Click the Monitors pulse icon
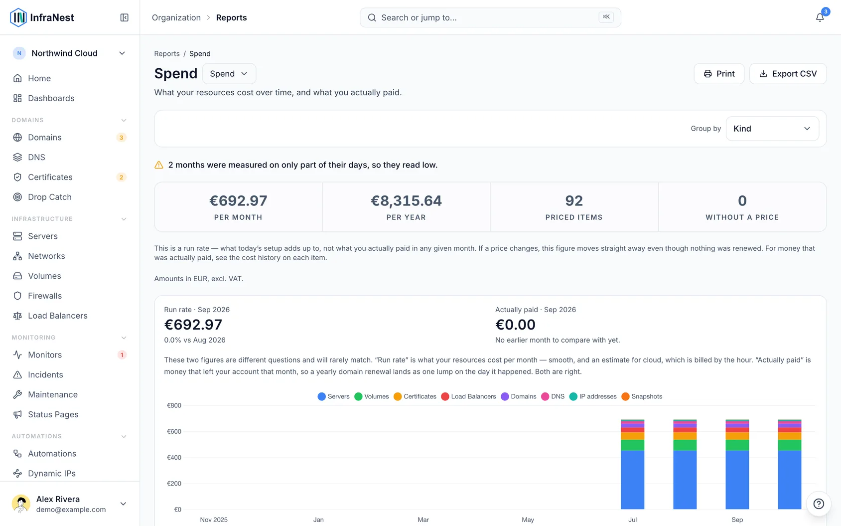Viewport: 841px width, 526px height. tap(17, 354)
